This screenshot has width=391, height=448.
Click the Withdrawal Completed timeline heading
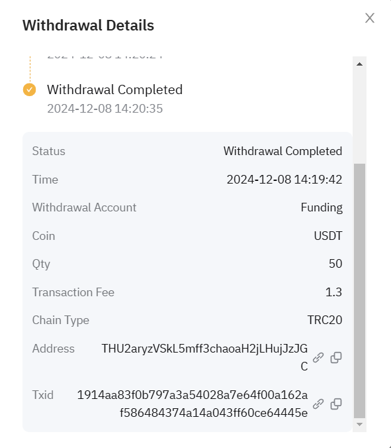click(x=114, y=89)
